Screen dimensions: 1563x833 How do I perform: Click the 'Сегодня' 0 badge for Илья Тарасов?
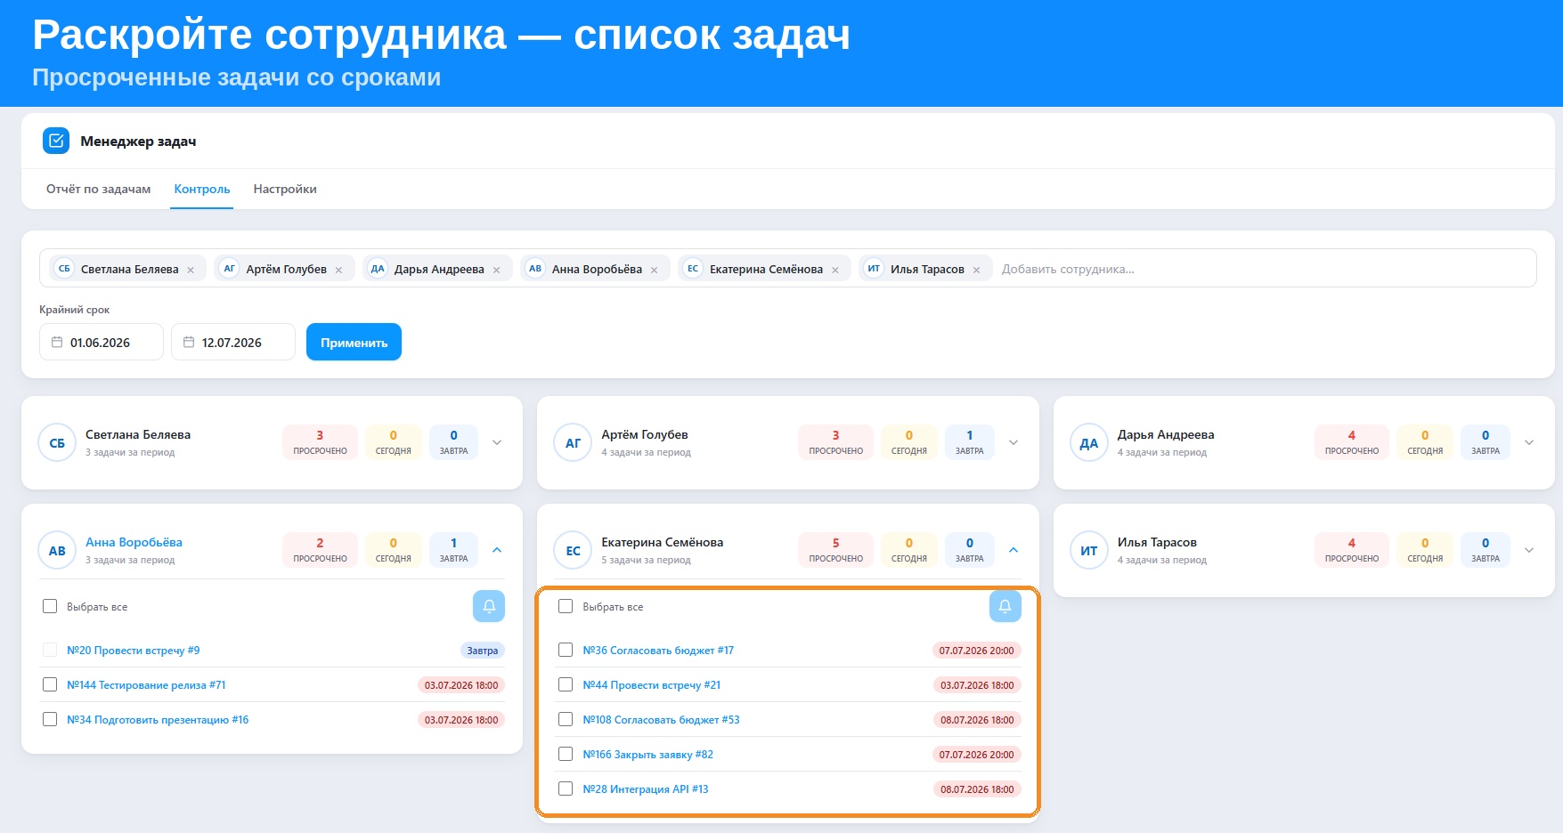tap(1425, 550)
